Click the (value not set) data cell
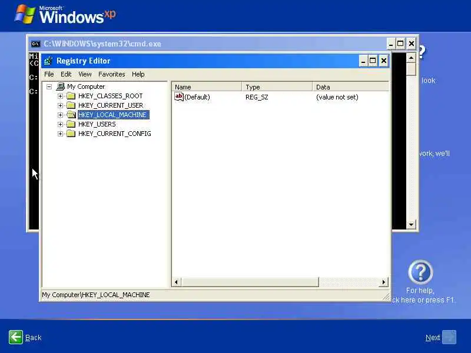The image size is (471, 353). [337, 97]
